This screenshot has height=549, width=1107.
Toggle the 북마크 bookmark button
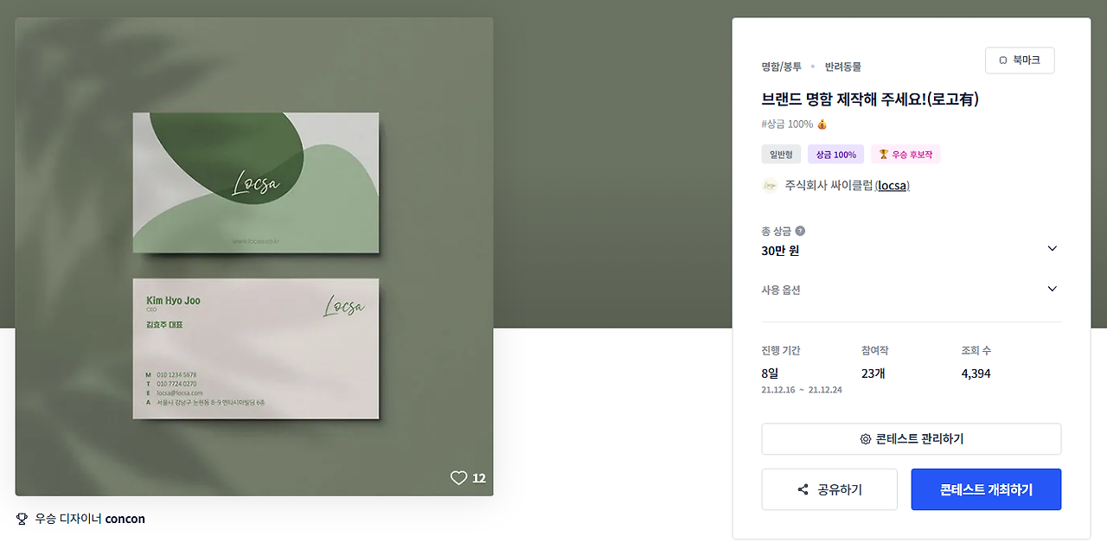[1020, 61]
